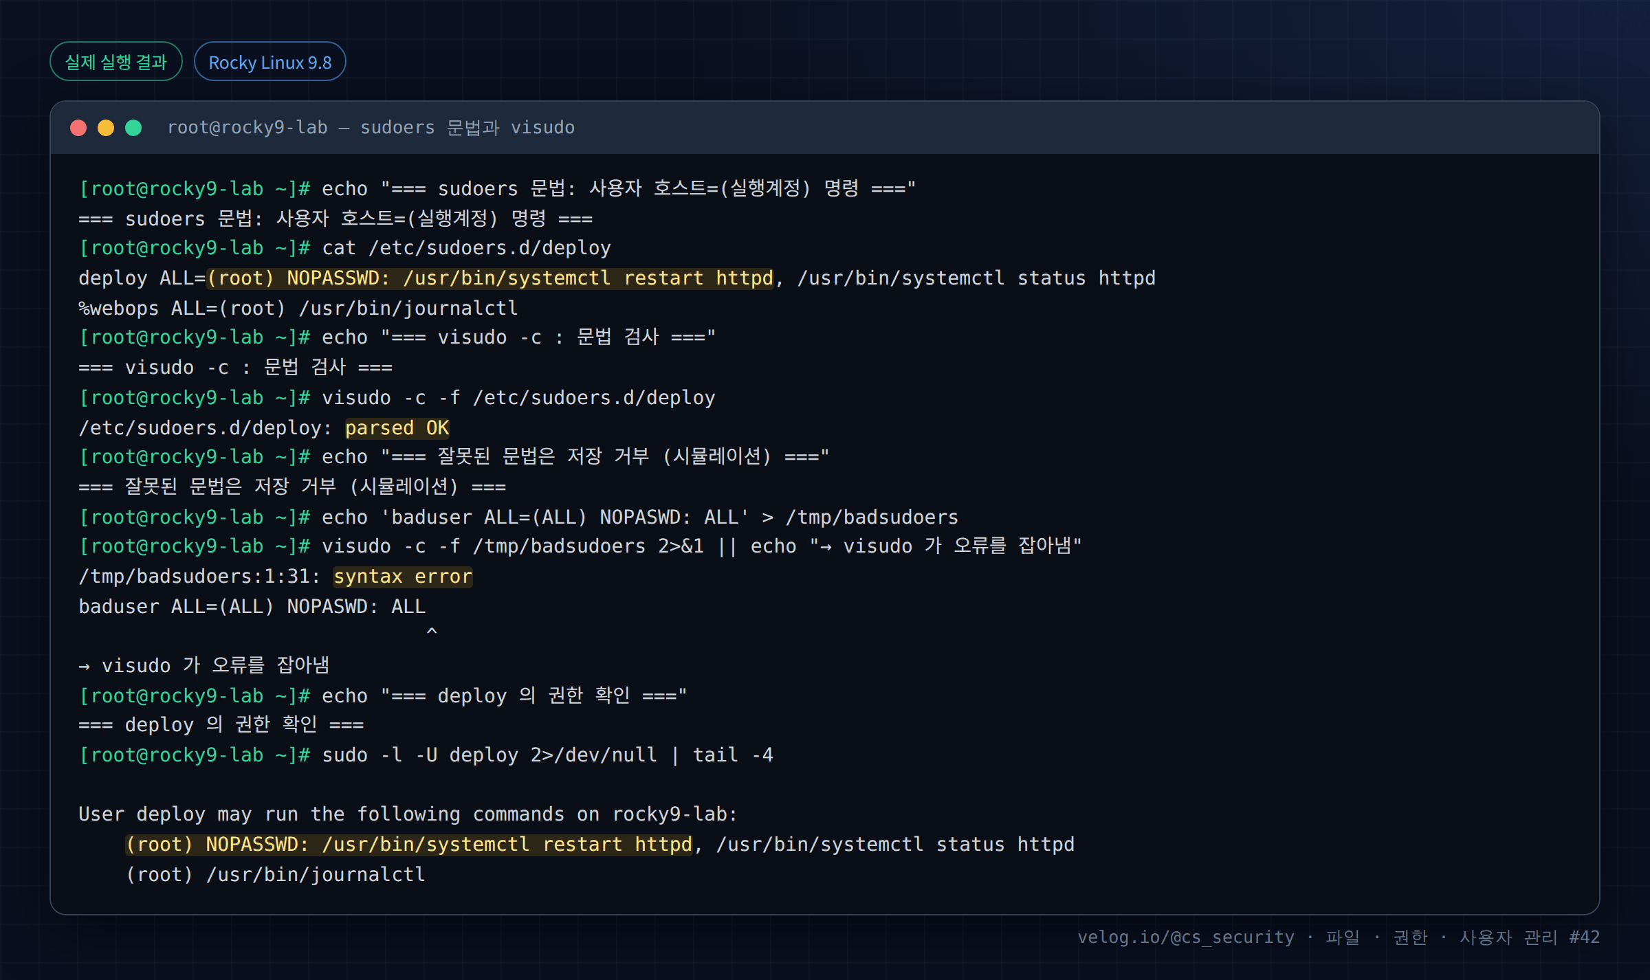Click the '=== visudo -c : 문법 검사 ===' output line
Screen dimensions: 1650x980
[x=236, y=368]
